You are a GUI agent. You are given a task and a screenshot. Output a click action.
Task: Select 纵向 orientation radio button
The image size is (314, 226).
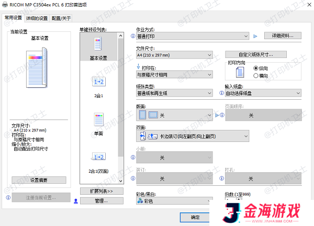tap(255, 68)
